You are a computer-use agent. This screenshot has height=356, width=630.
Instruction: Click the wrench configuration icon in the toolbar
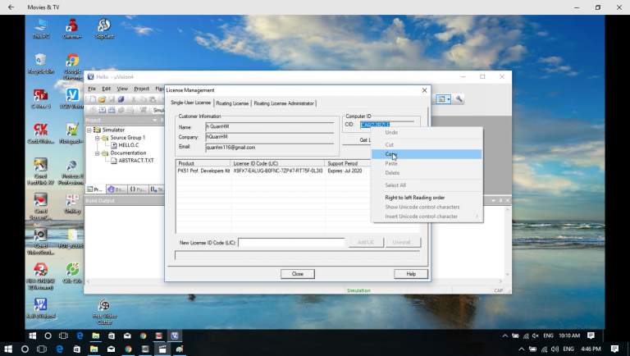click(x=460, y=99)
